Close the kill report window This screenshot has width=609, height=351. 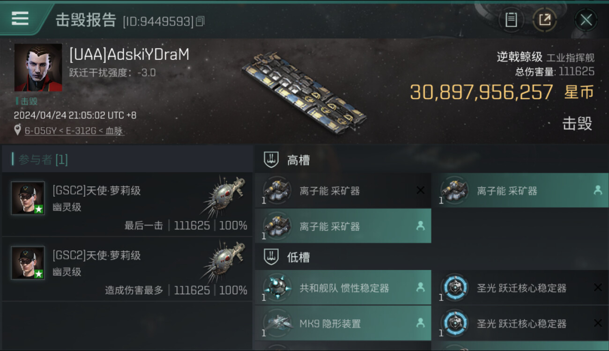pyautogui.click(x=586, y=20)
